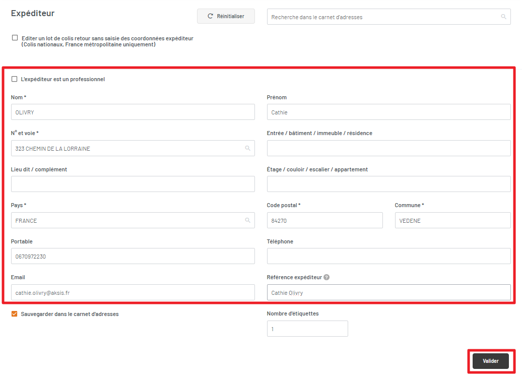Focus the address book search field
This screenshot has width=522, height=379.
[x=389, y=17]
